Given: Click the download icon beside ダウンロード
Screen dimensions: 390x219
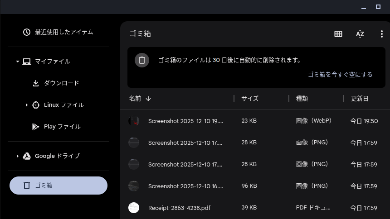Looking at the screenshot, I should click(36, 83).
